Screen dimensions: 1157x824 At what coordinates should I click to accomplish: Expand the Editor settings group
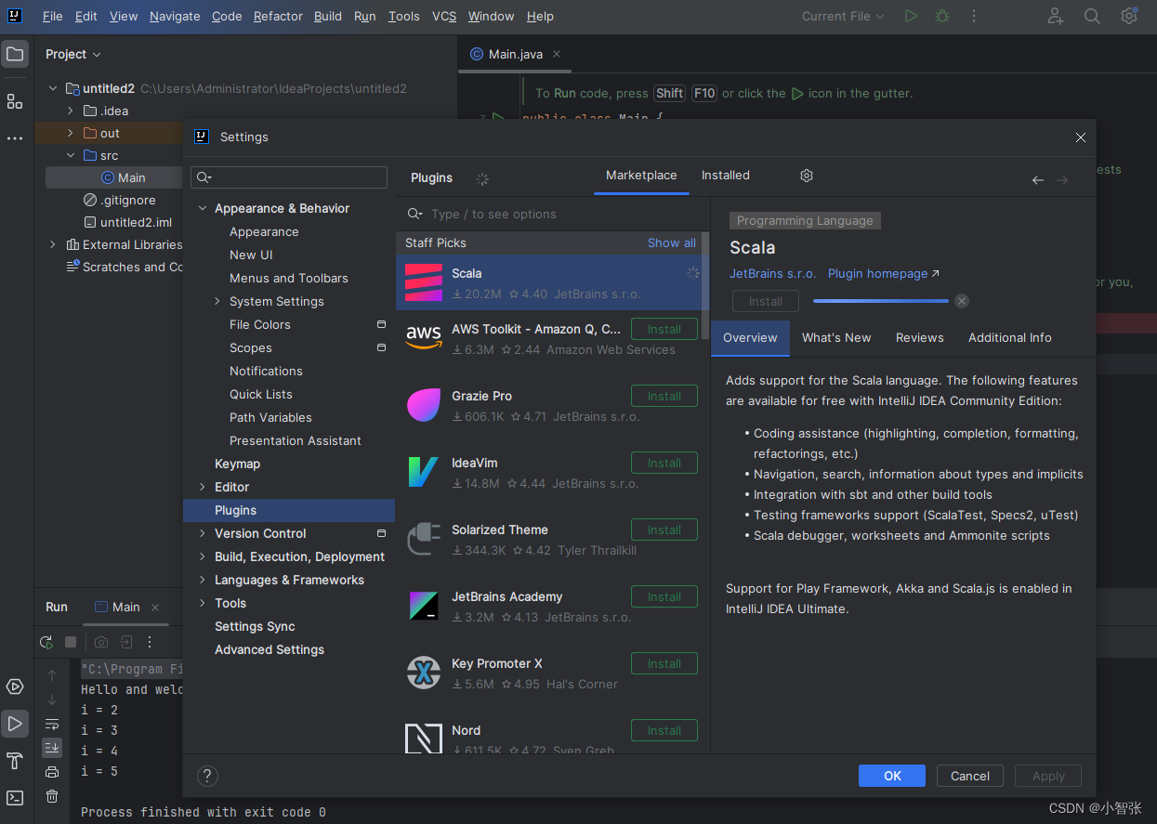[203, 487]
